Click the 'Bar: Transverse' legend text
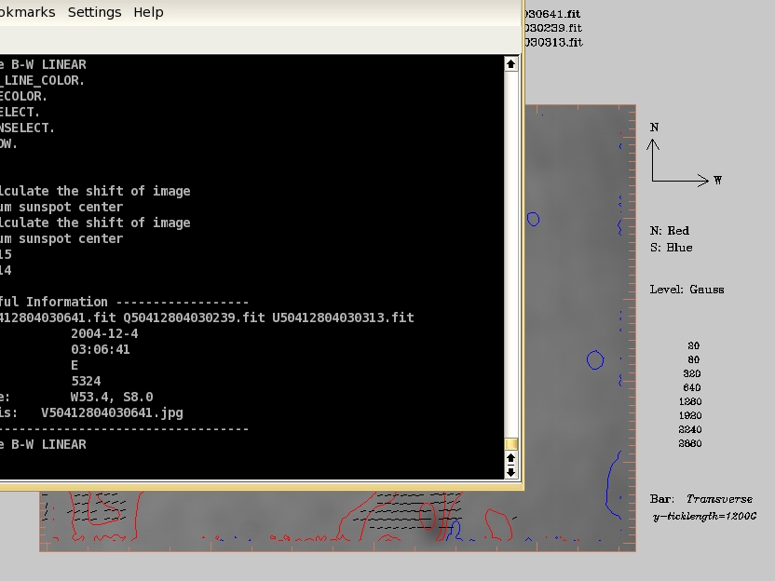775x581 pixels. point(700,499)
